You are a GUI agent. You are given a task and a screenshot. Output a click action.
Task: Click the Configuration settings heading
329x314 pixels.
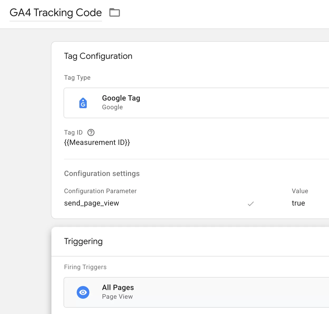pos(102,174)
